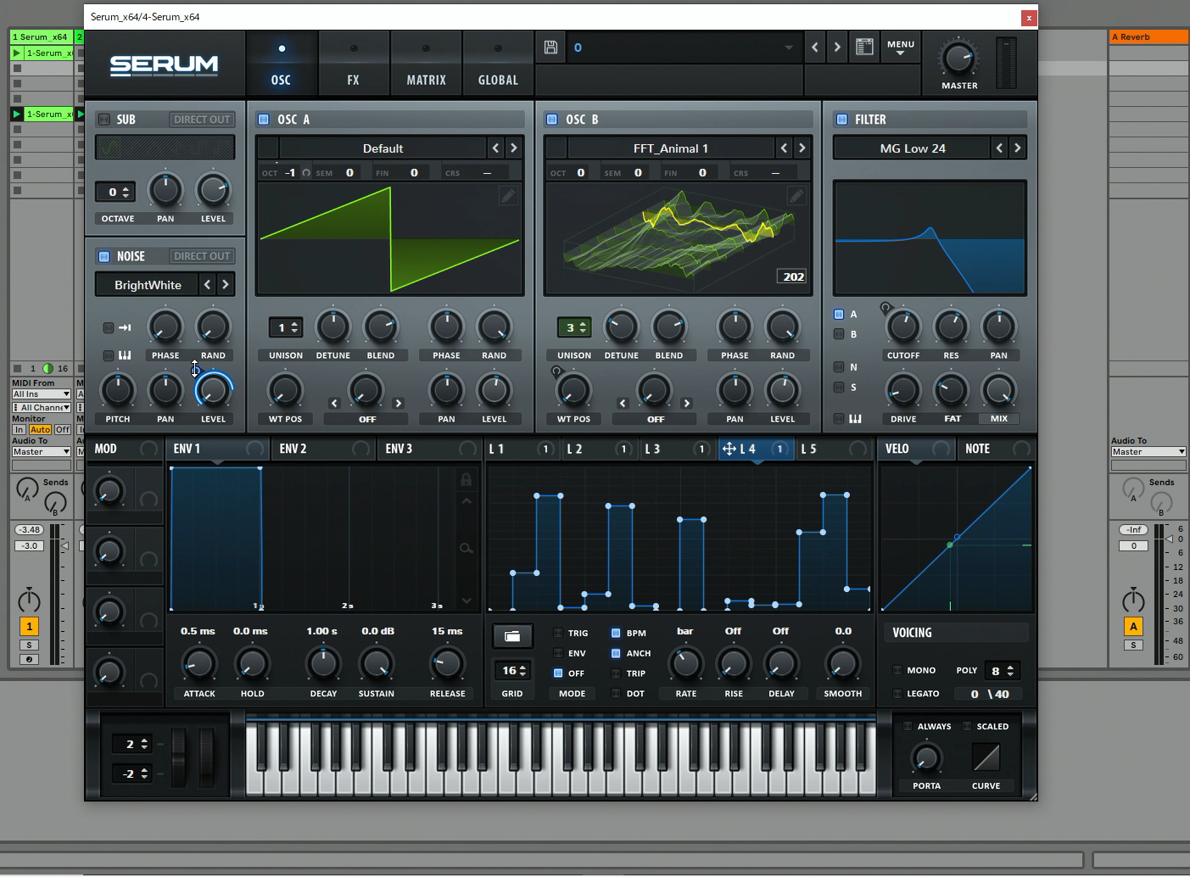Open the Osc B wavetable editor pencil icon
The height and width of the screenshot is (877, 1190).
click(x=796, y=195)
